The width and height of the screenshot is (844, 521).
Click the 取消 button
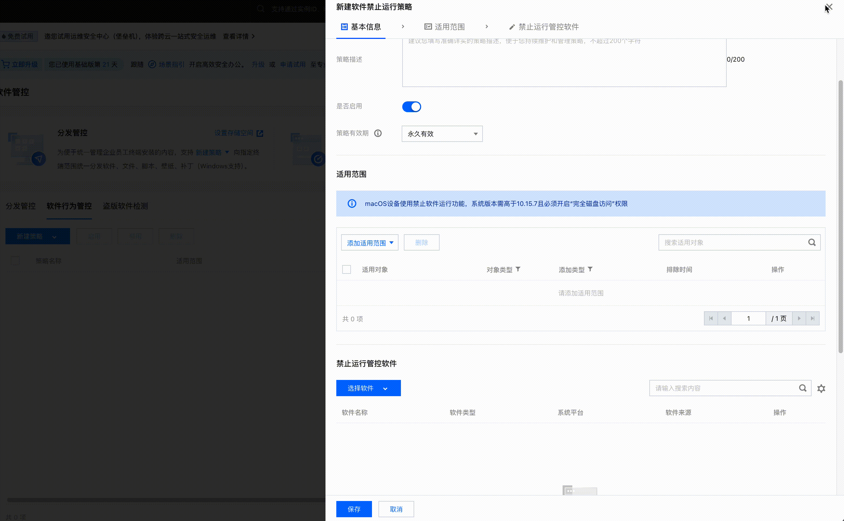click(396, 509)
